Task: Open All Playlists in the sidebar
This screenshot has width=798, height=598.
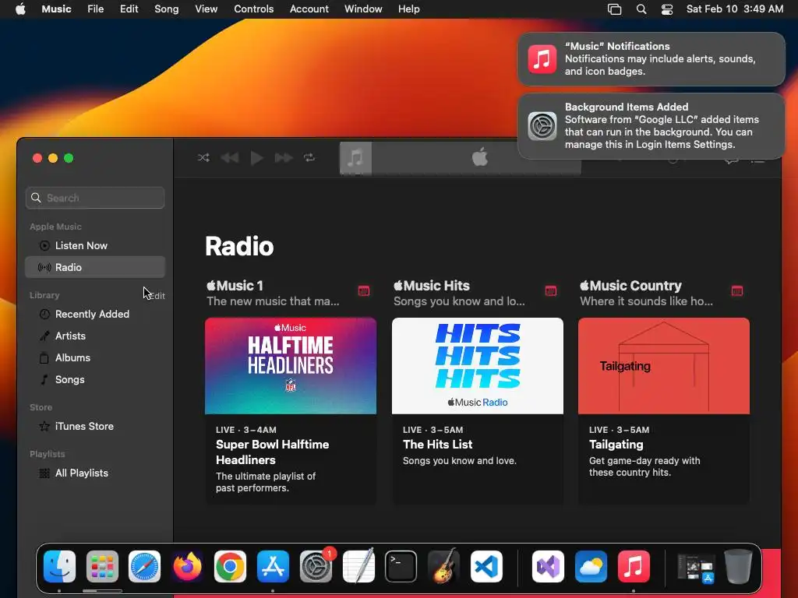Action: point(95,473)
